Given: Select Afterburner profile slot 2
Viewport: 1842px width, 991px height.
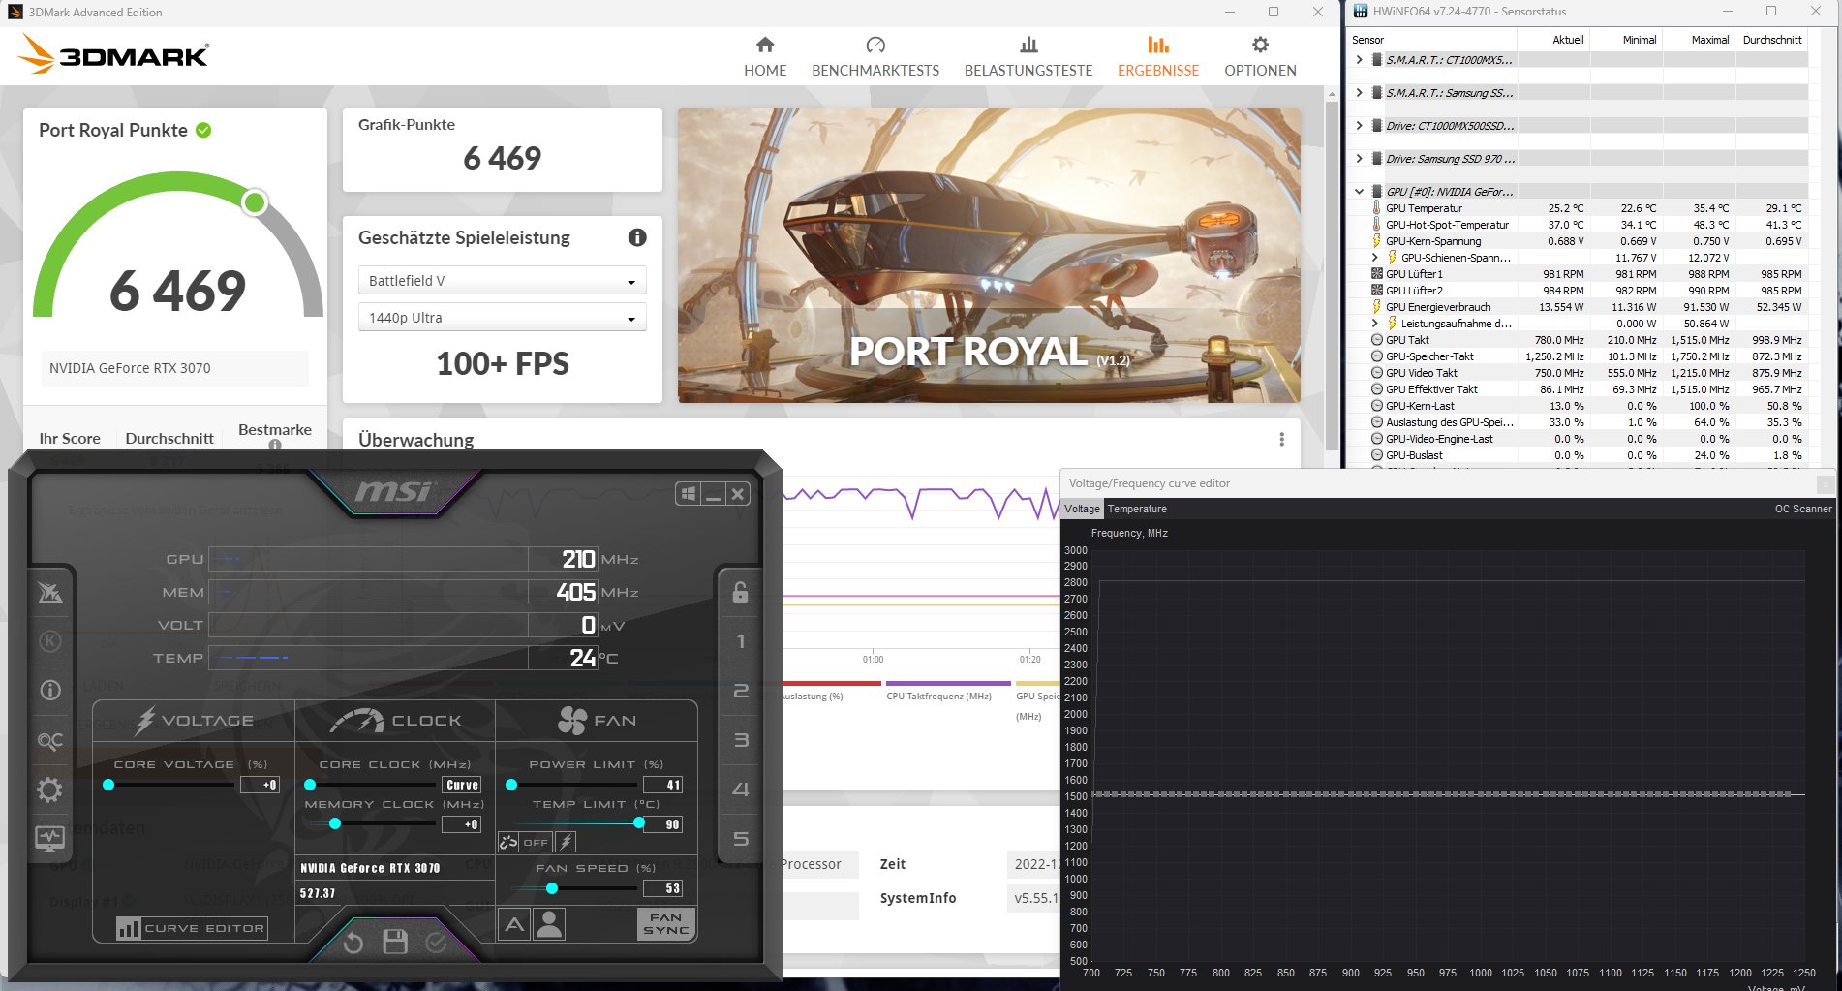Looking at the screenshot, I should (x=740, y=691).
